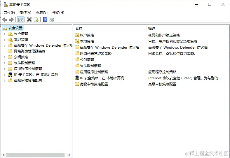Click the Forward arrow toolbar icon
The image size is (230, 158).
click(x=11, y=20)
